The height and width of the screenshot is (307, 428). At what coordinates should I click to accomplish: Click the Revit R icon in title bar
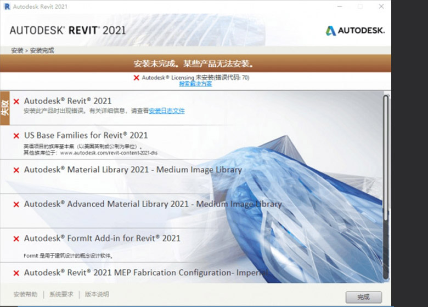coord(7,7)
